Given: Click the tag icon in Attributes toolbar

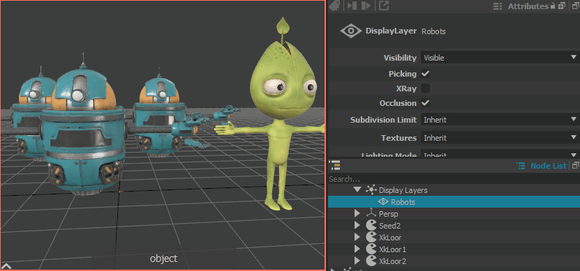Looking at the screenshot, I should [x=335, y=5].
